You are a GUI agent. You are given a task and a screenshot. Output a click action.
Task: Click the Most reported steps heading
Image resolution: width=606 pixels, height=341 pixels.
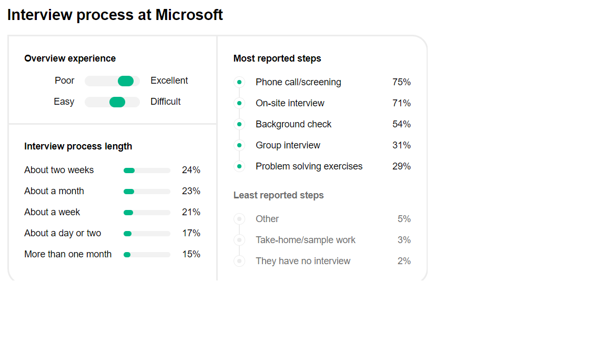pyautogui.click(x=277, y=58)
